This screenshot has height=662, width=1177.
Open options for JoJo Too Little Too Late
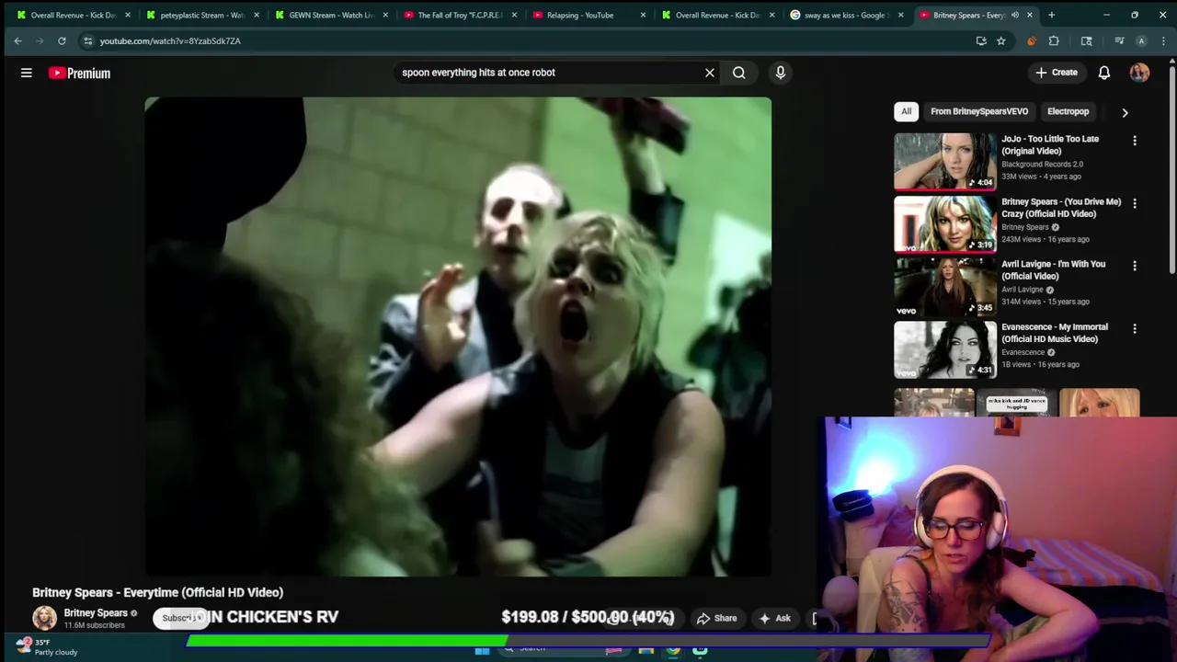tap(1135, 141)
